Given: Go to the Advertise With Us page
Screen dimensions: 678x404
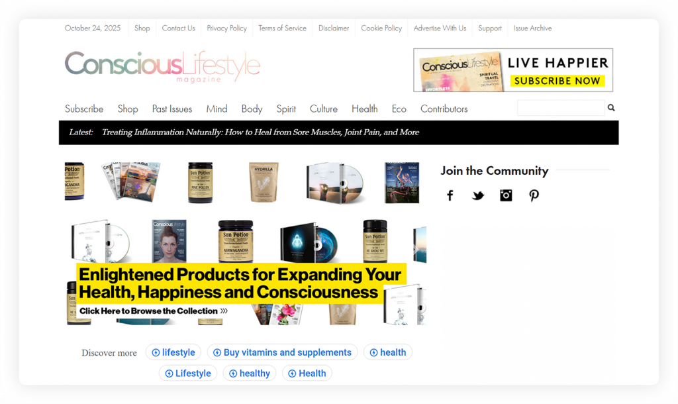Looking at the screenshot, I should click(440, 28).
